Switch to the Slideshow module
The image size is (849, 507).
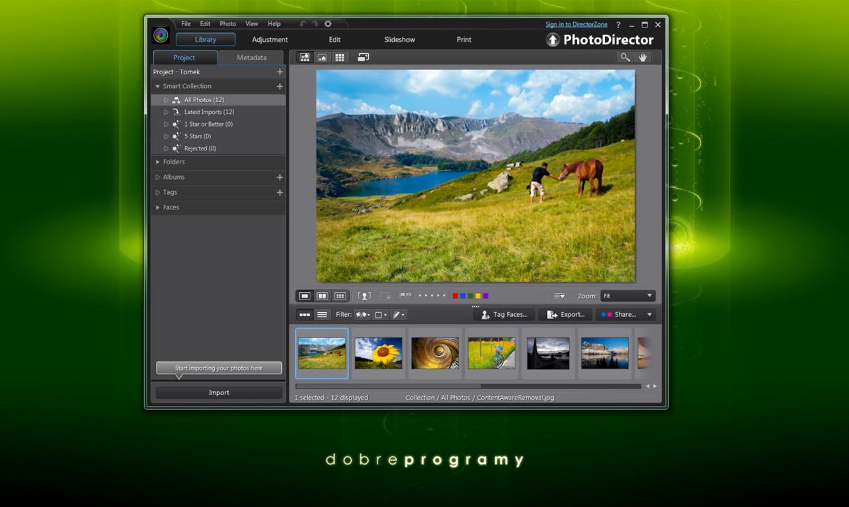400,40
